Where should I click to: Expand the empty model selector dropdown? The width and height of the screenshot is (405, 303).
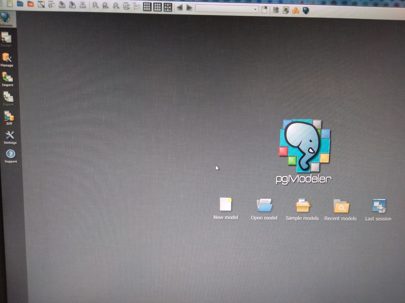pyautogui.click(x=227, y=9)
